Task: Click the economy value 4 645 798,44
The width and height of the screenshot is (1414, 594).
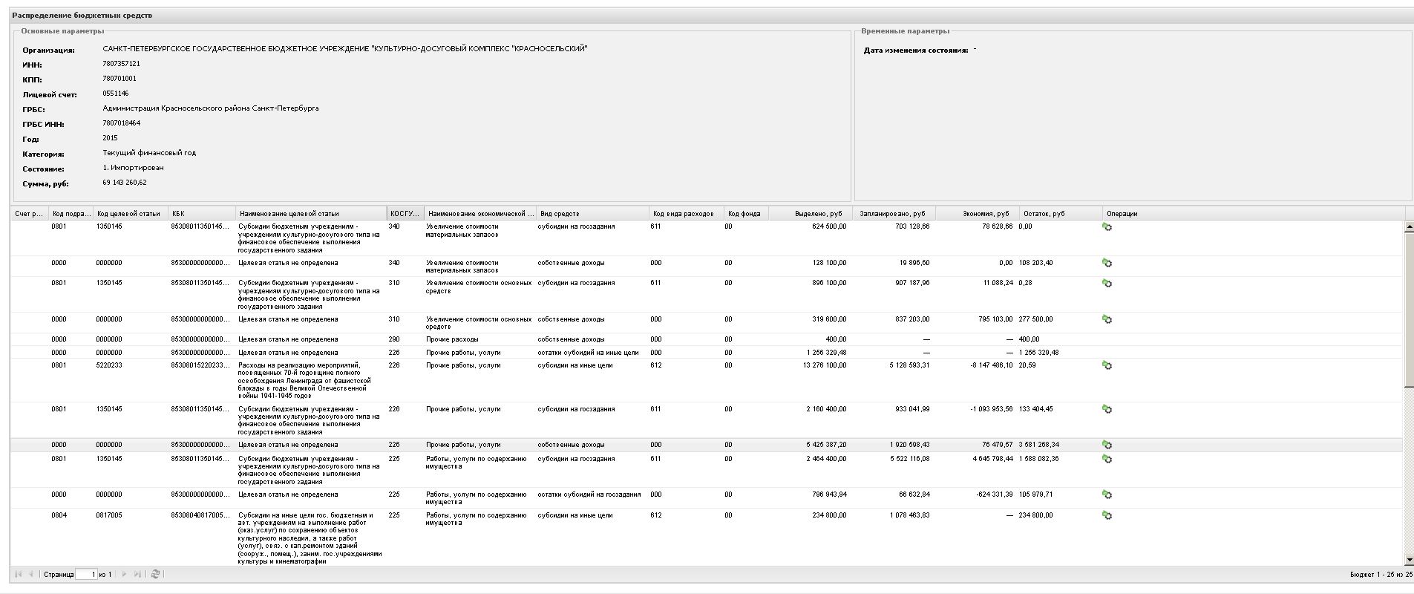Action: point(992,459)
